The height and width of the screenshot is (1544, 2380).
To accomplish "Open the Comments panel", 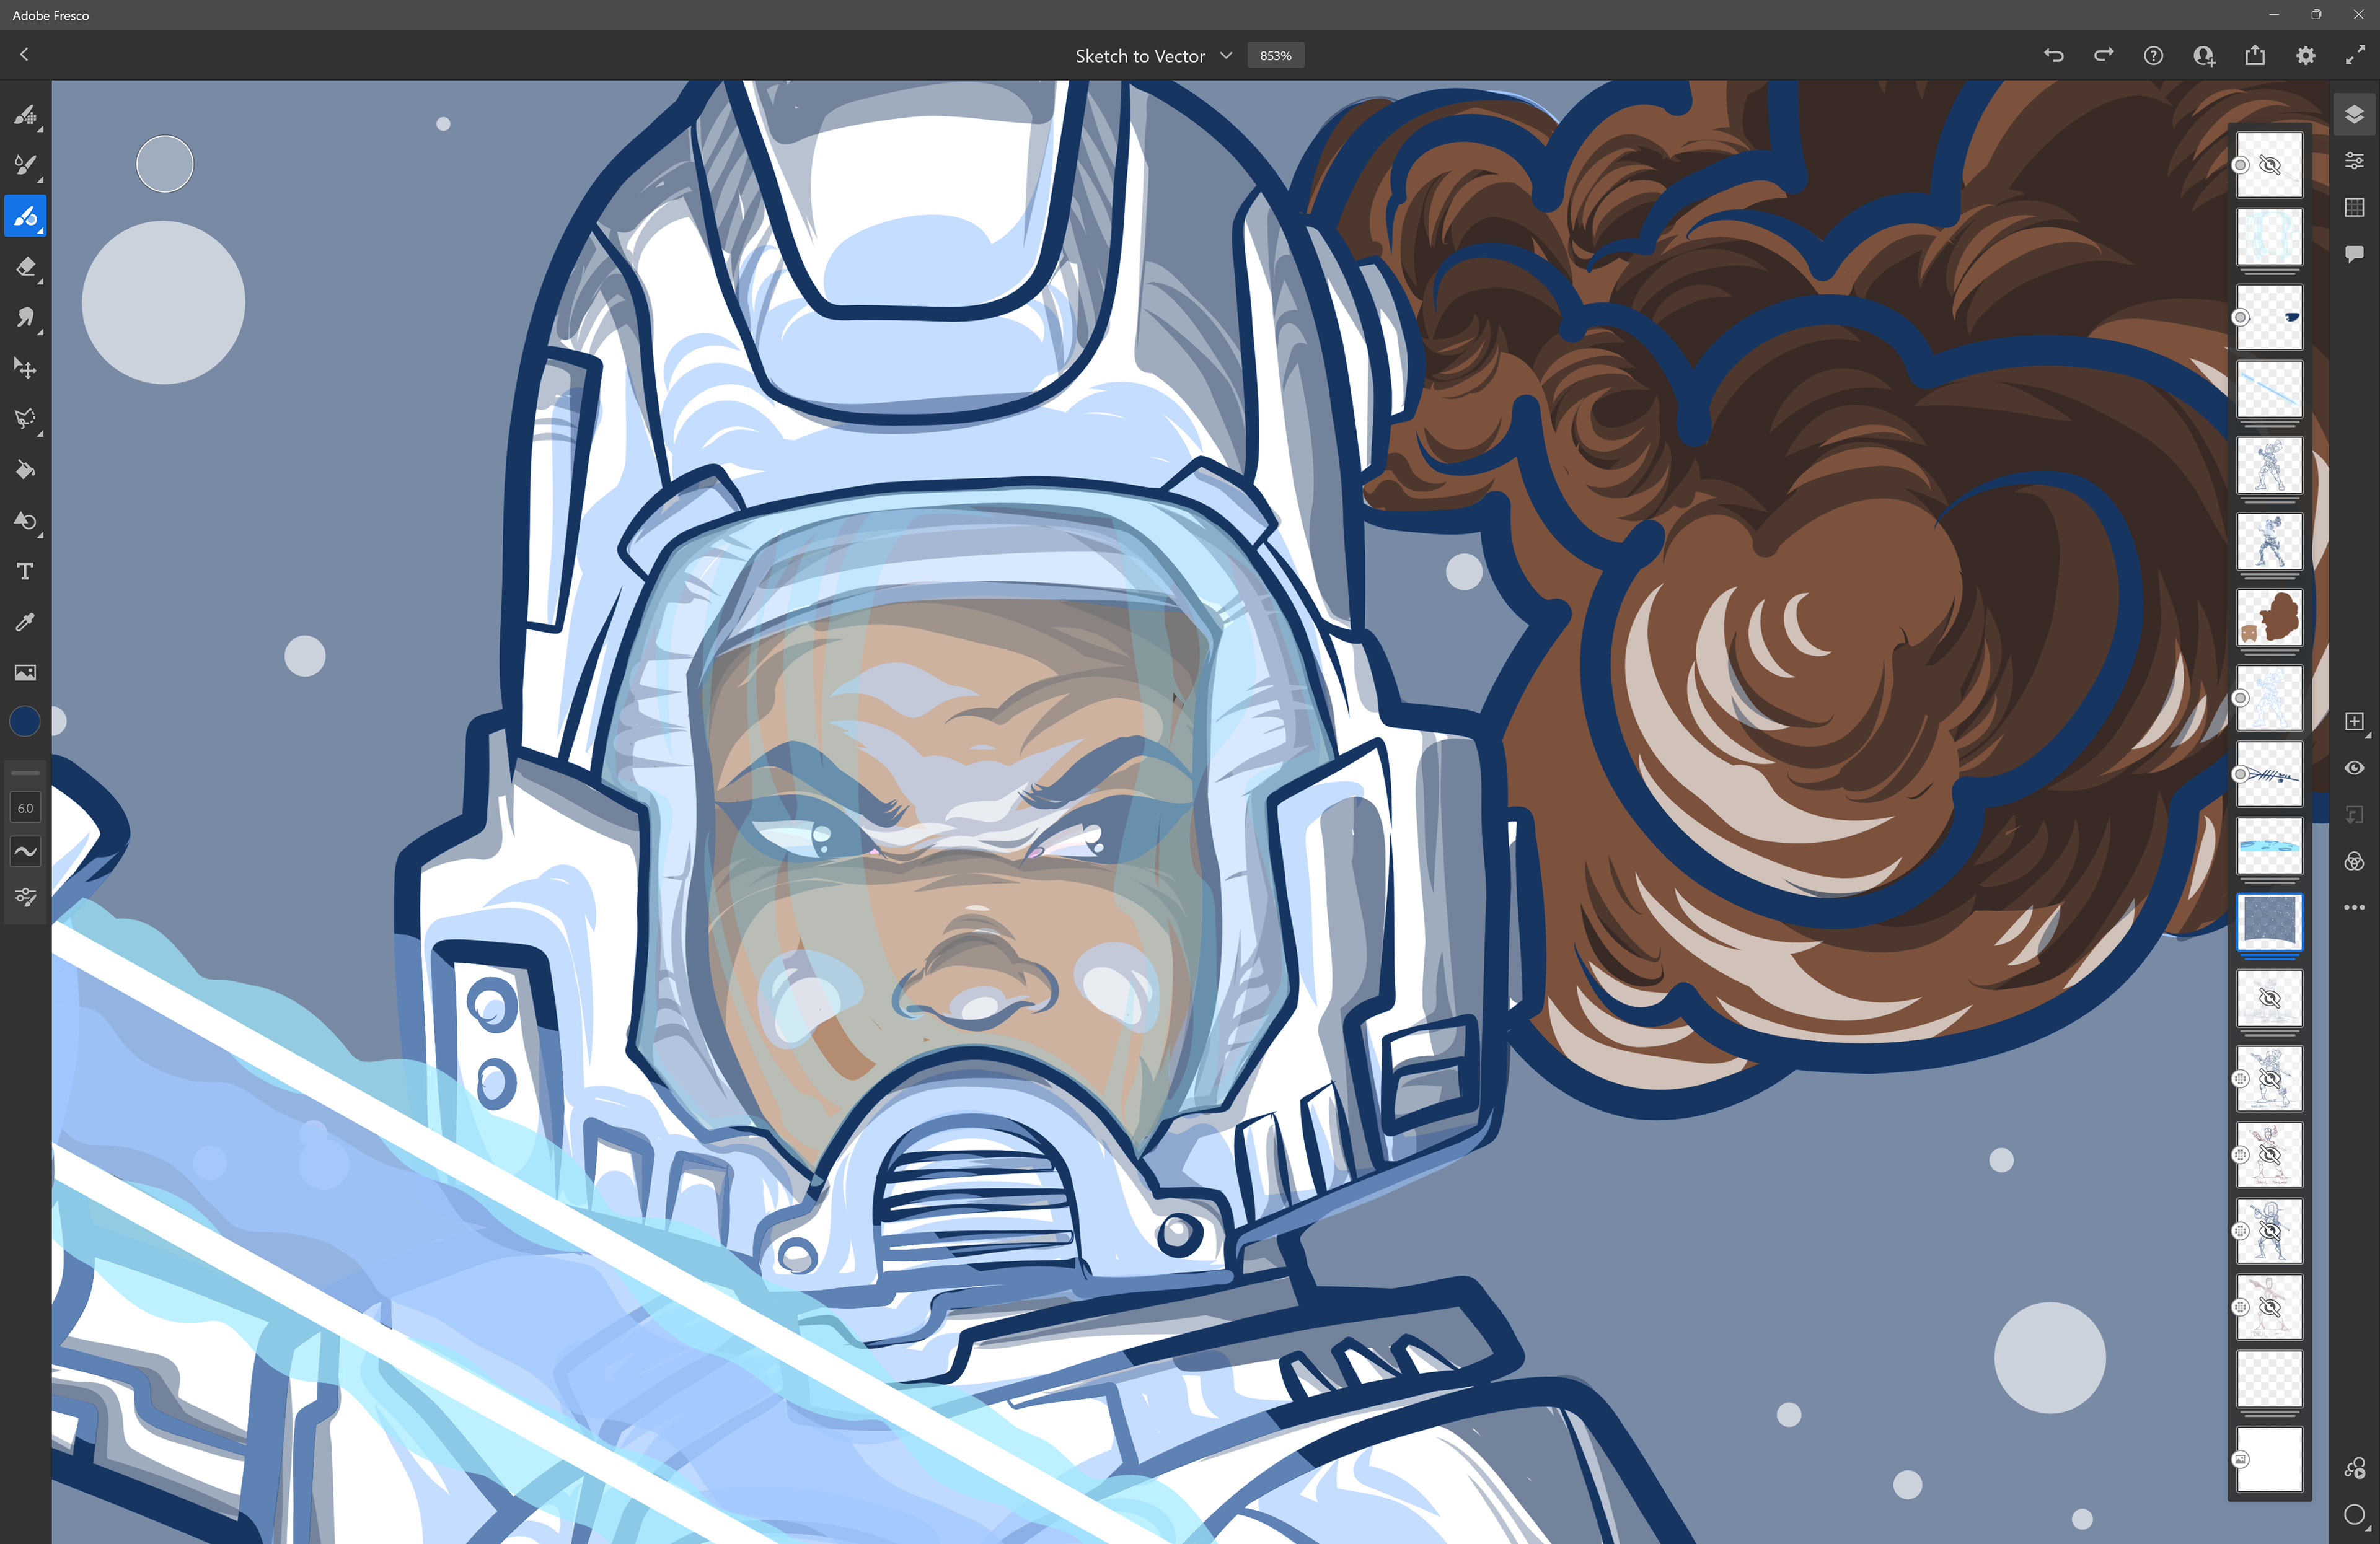I will pos(2354,254).
